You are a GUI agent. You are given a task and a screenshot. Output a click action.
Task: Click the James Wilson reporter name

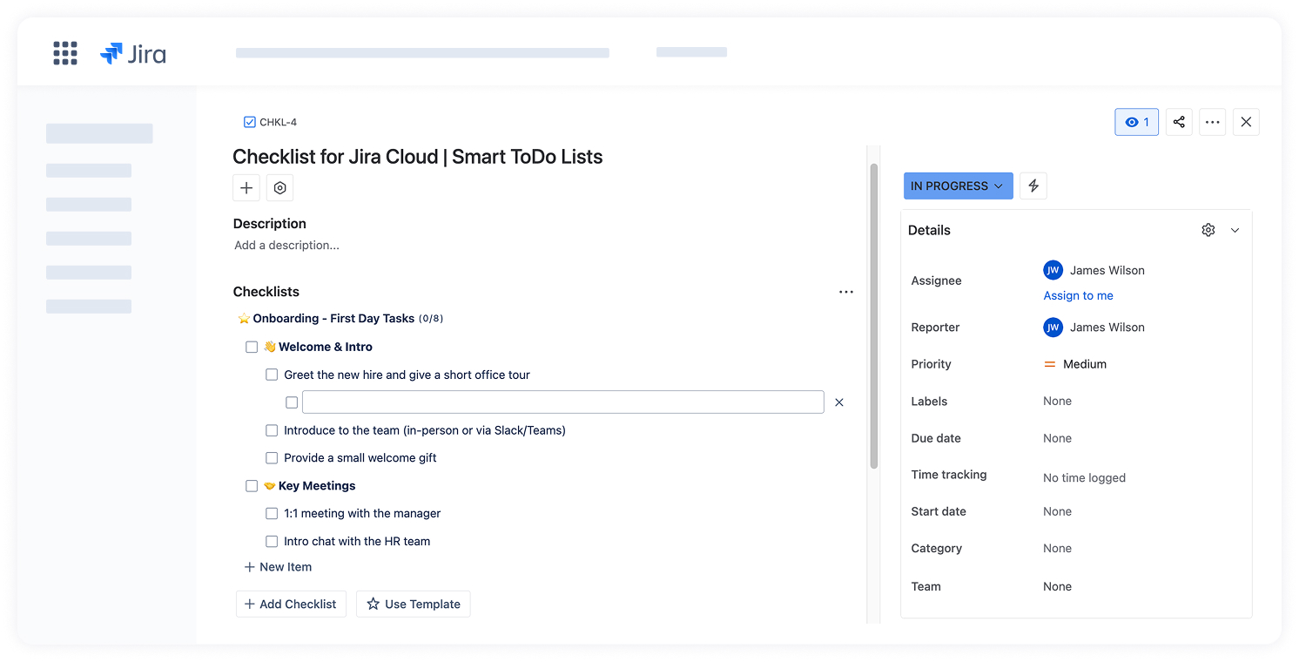coord(1107,328)
